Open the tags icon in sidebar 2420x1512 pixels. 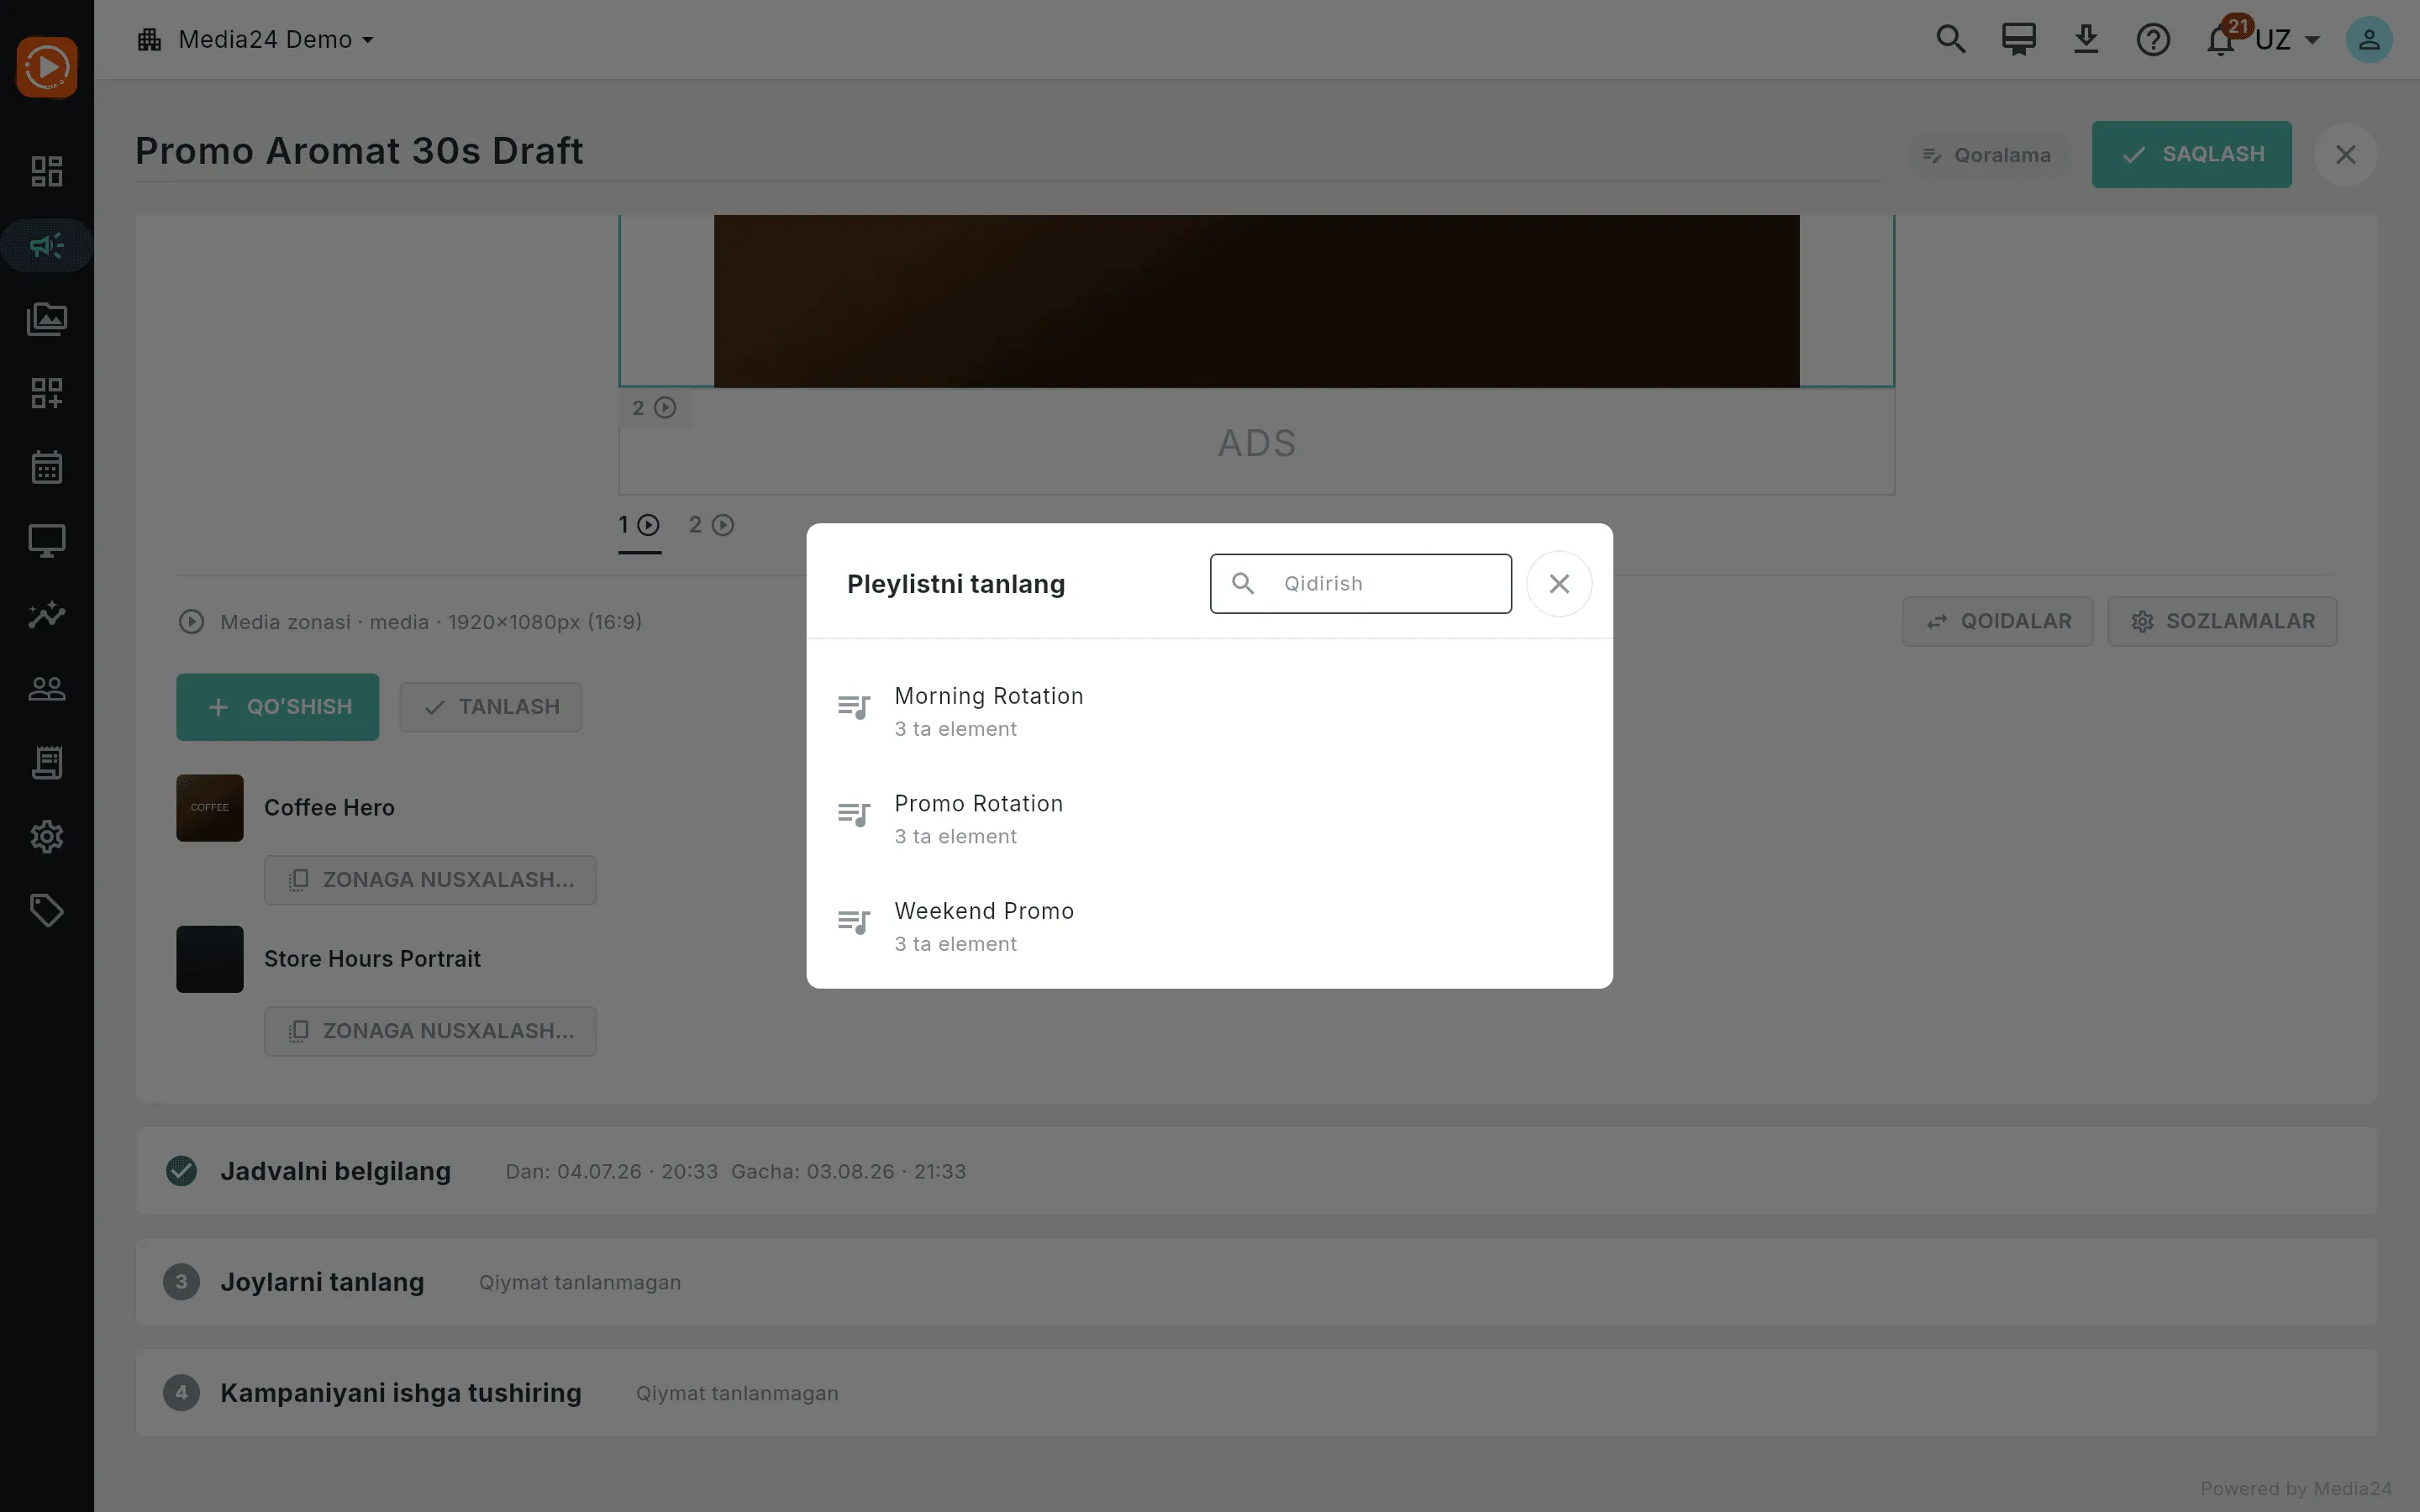click(47, 910)
